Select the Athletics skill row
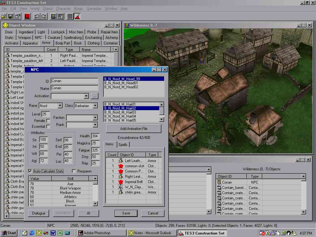Screen dimensions: 316x237 tap(61, 197)
